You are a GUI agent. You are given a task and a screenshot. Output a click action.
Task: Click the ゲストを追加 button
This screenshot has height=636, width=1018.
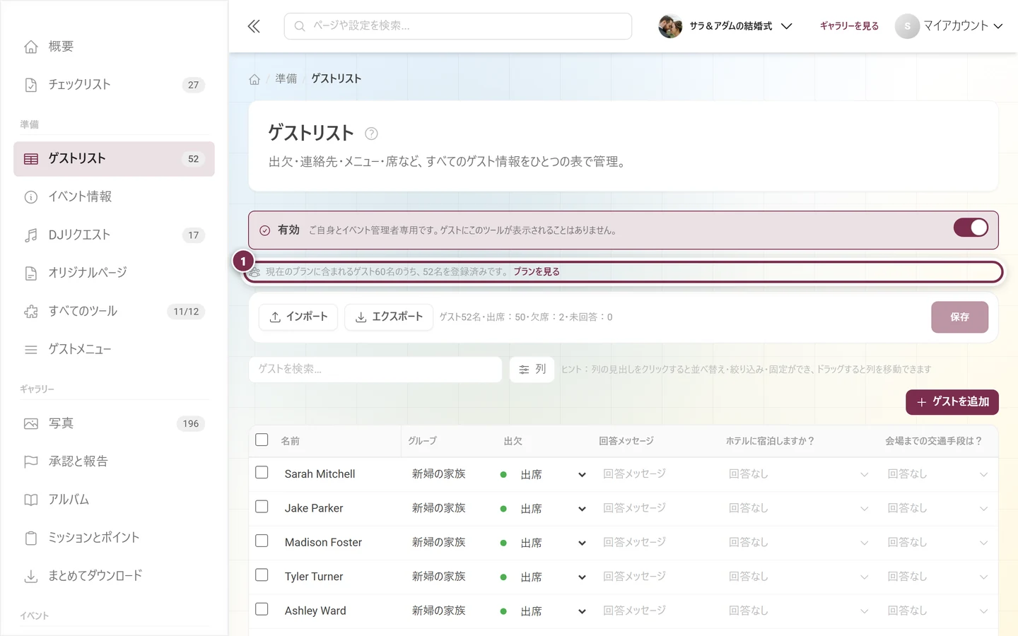coord(952,402)
